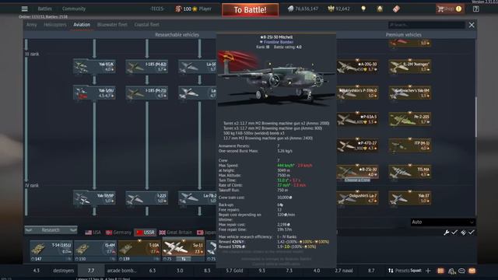Select the Great Britain nation tab
The image size is (498, 280).
tap(176, 233)
